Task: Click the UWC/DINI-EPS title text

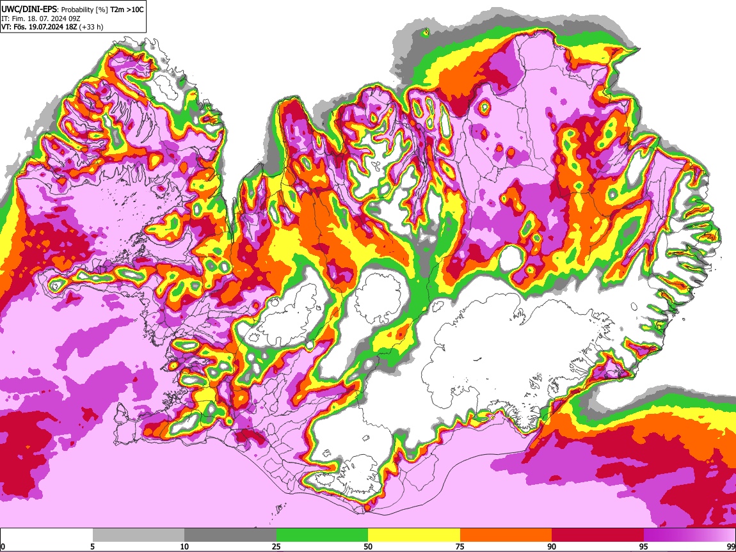Action: pos(29,9)
